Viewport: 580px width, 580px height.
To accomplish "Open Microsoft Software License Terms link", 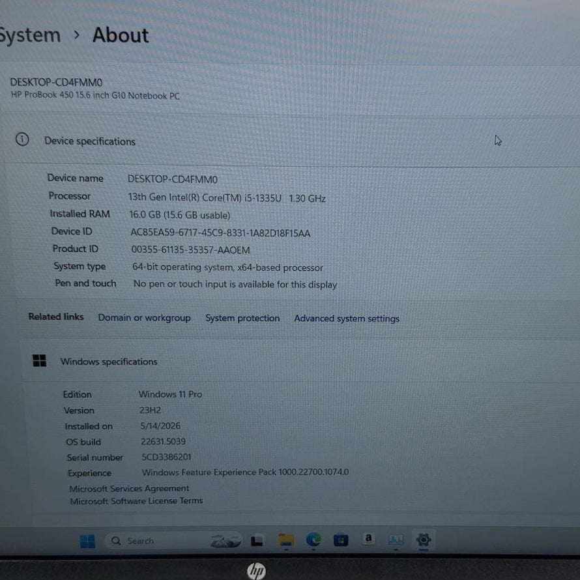I will 136,501.
